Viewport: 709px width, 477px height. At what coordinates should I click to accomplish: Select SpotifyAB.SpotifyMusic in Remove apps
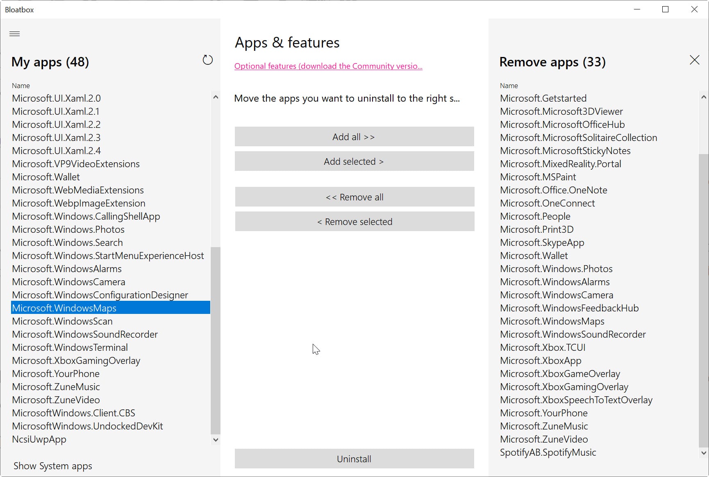pos(599,452)
